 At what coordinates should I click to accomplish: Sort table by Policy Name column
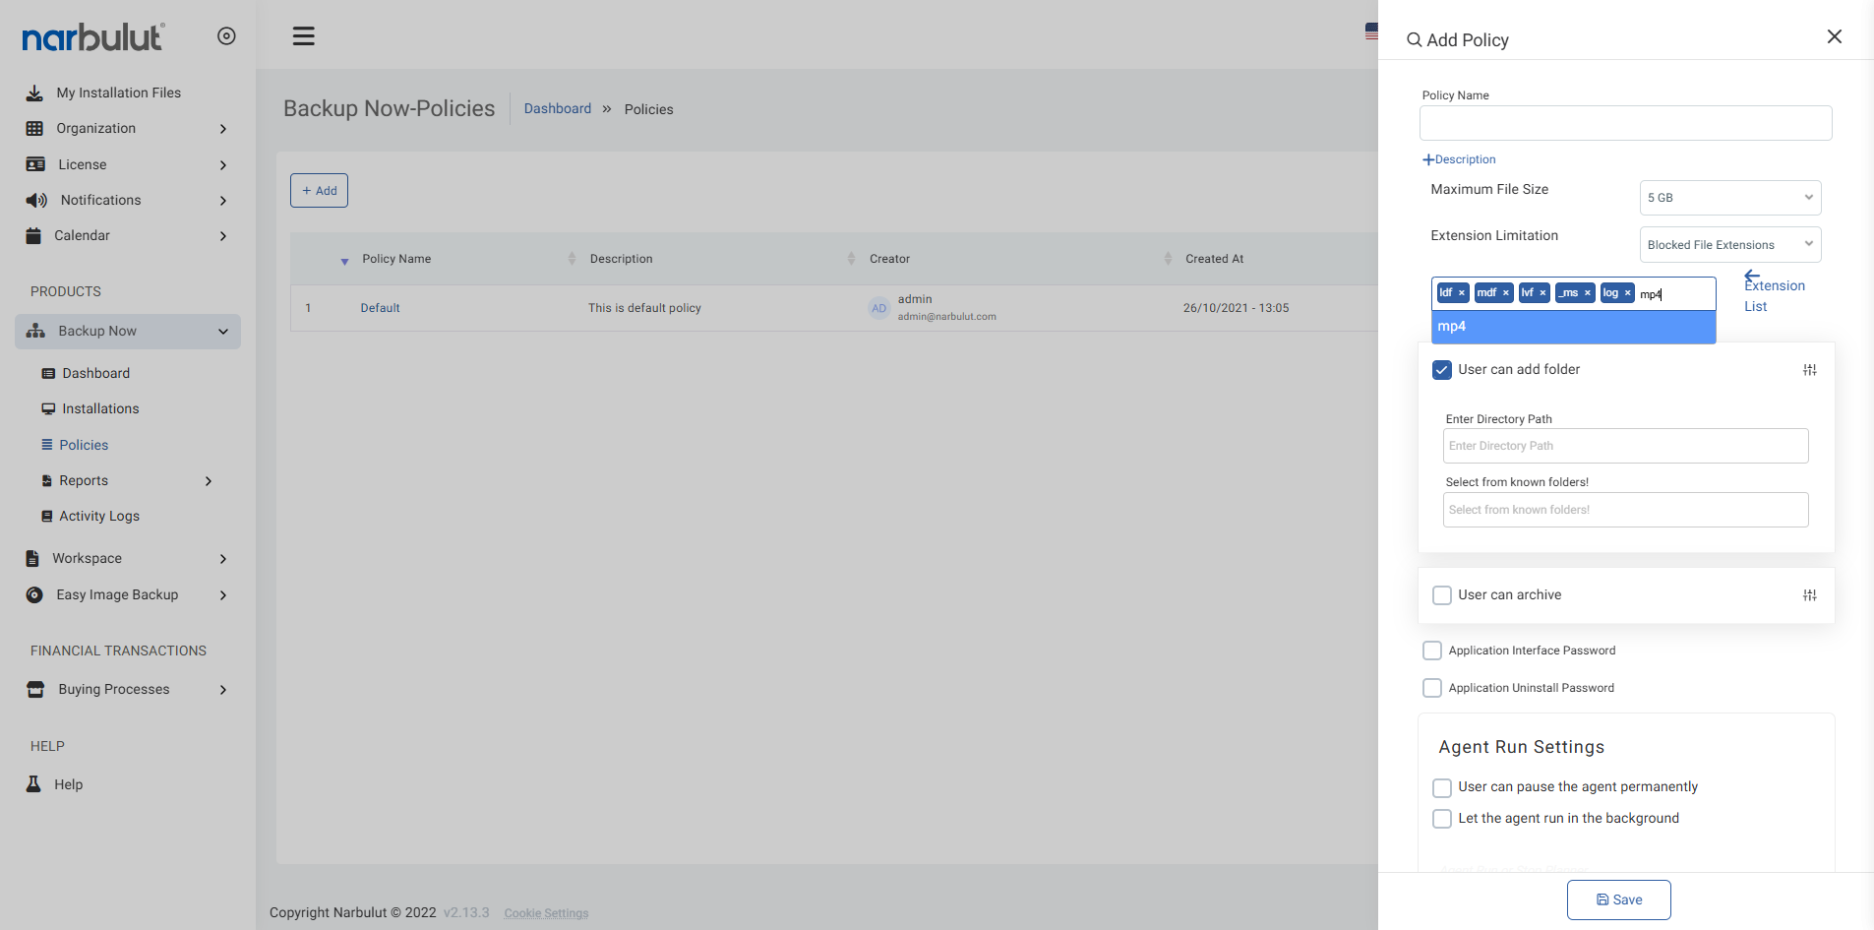click(x=396, y=259)
